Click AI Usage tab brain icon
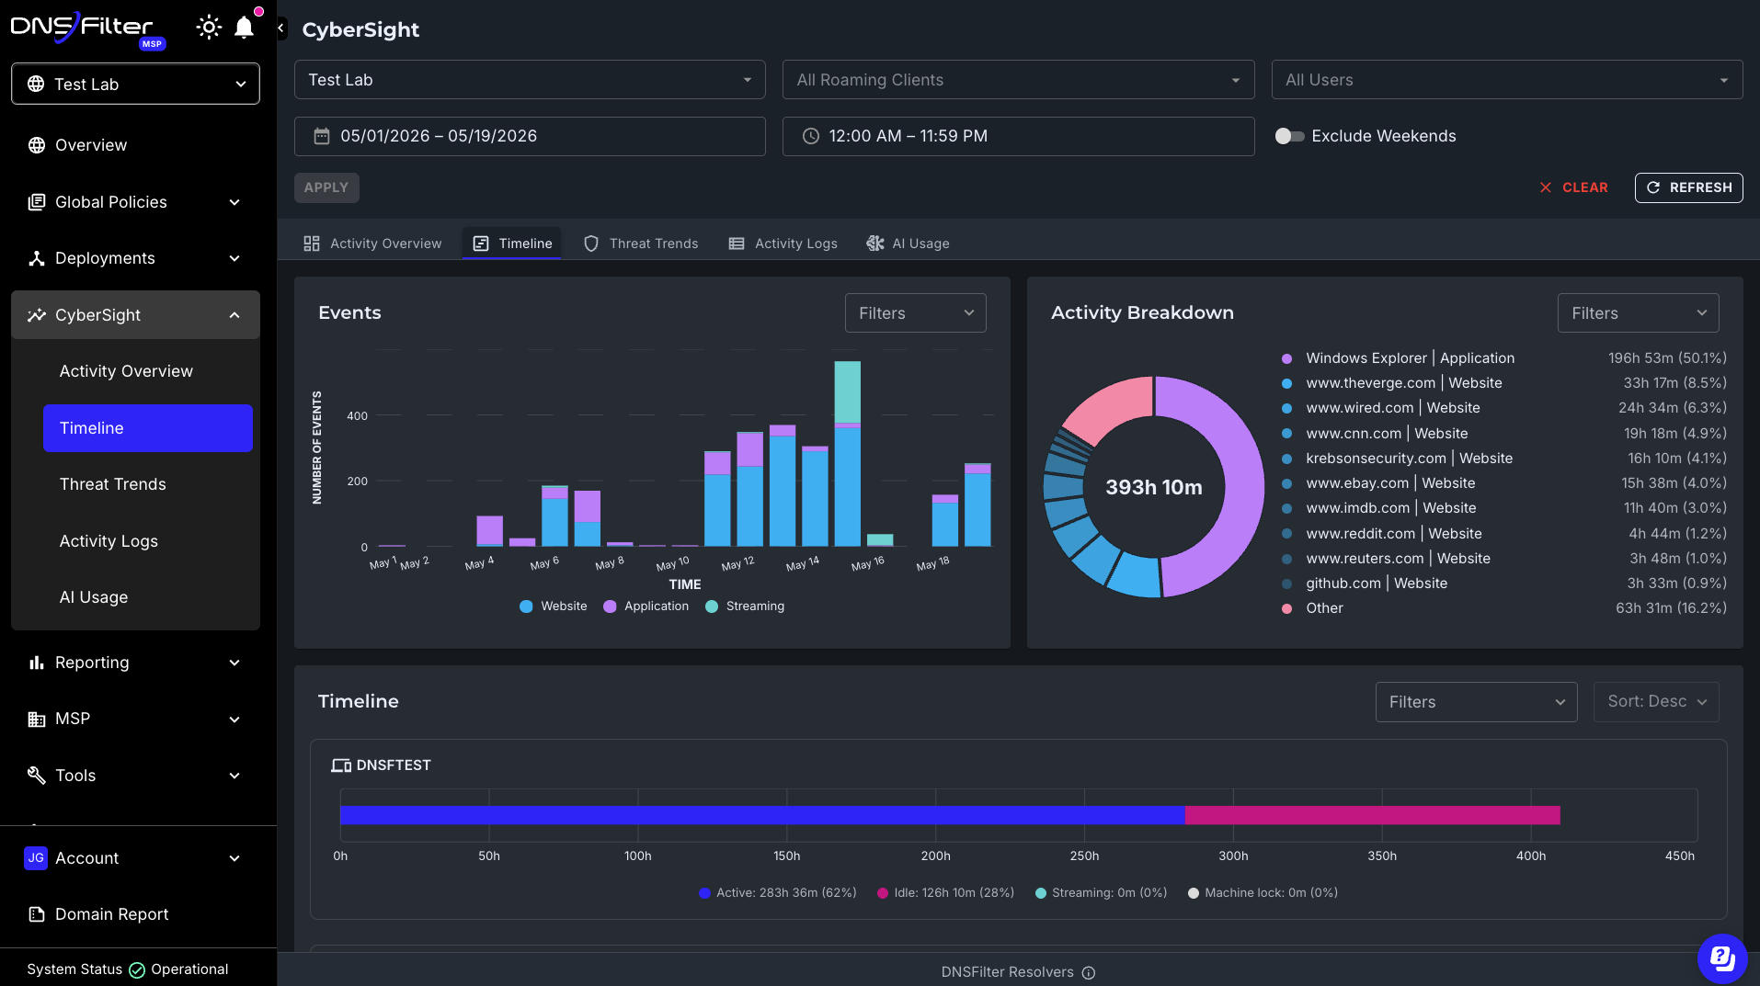Image resolution: width=1760 pixels, height=986 pixels. coord(875,244)
